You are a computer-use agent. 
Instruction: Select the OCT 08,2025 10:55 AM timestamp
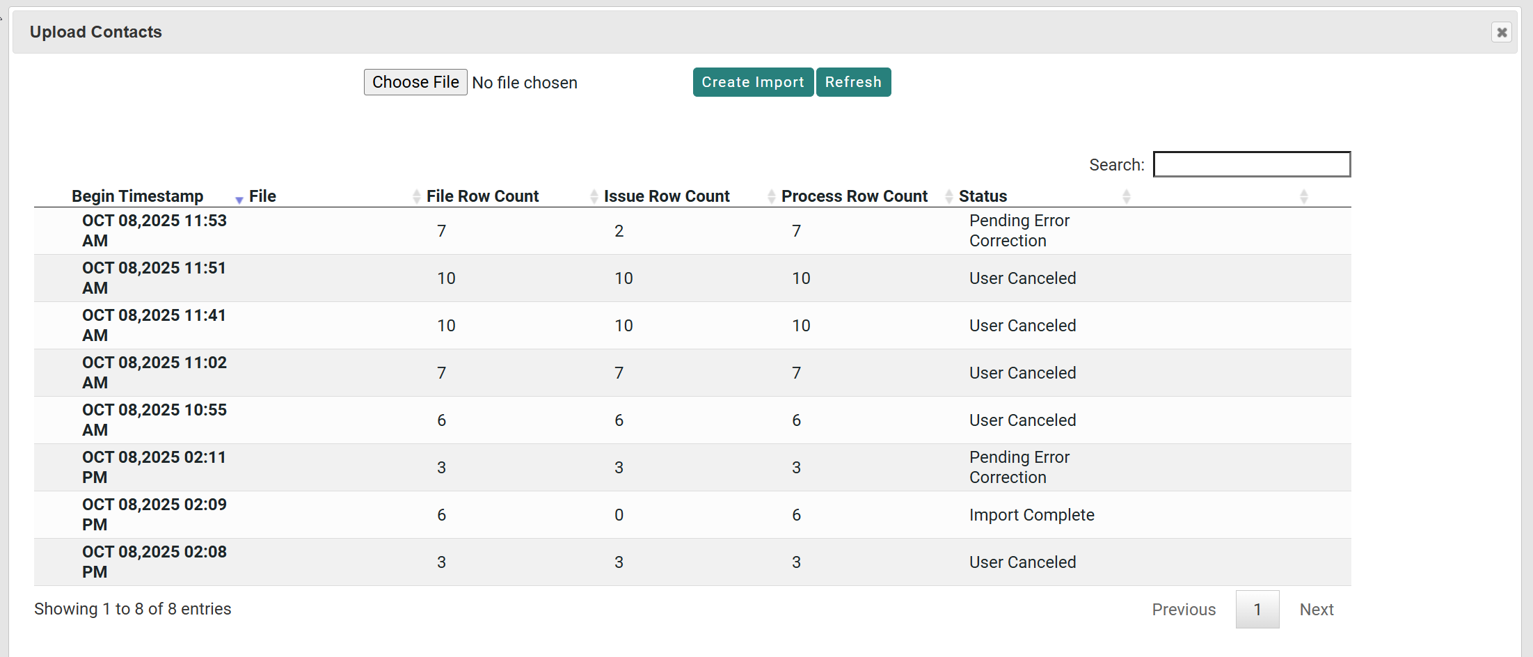(154, 420)
